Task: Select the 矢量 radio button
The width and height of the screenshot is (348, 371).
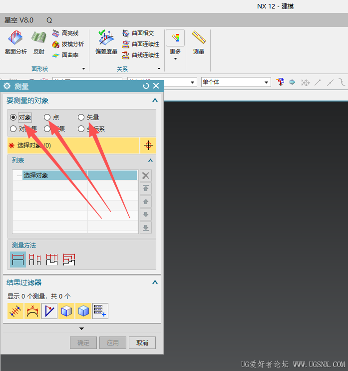Action: pyautogui.click(x=81, y=117)
